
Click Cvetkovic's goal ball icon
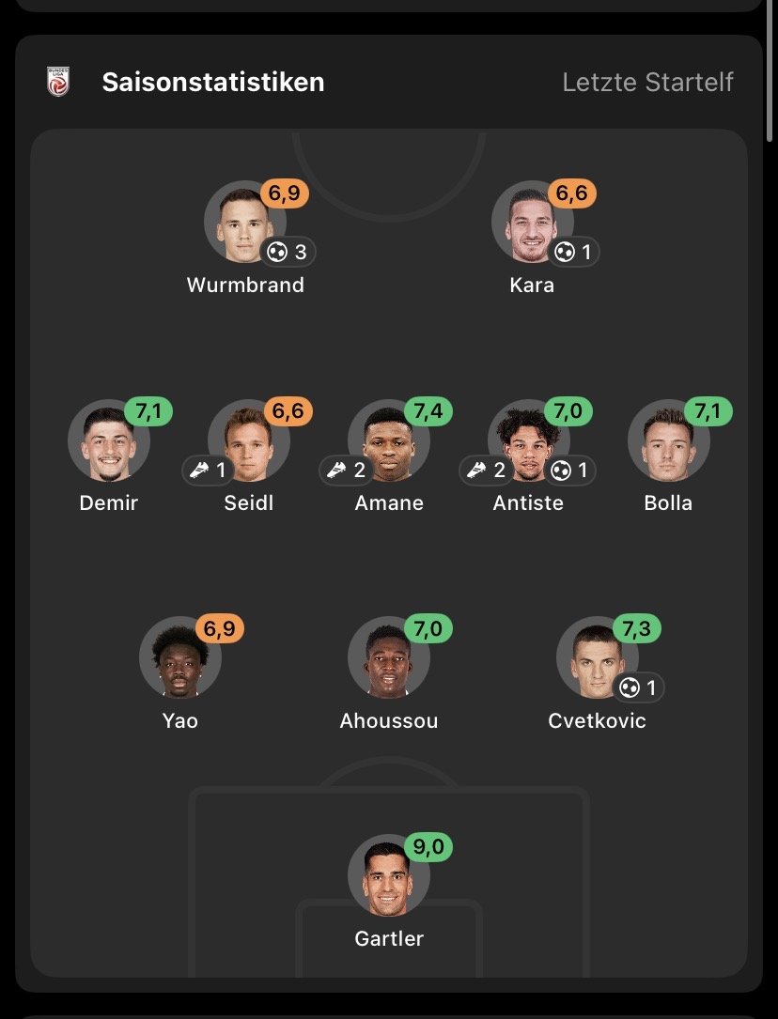tap(630, 687)
